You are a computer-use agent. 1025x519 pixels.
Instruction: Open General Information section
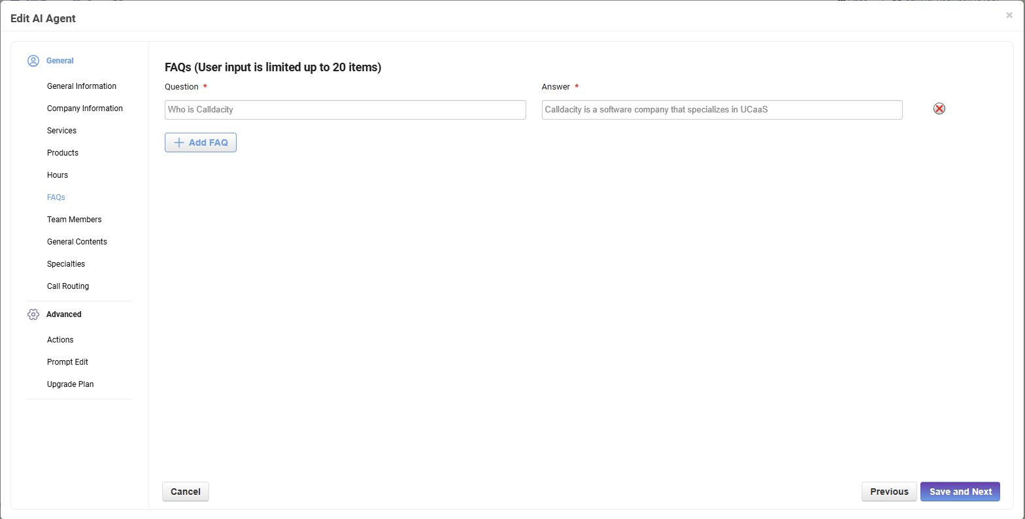[82, 86]
